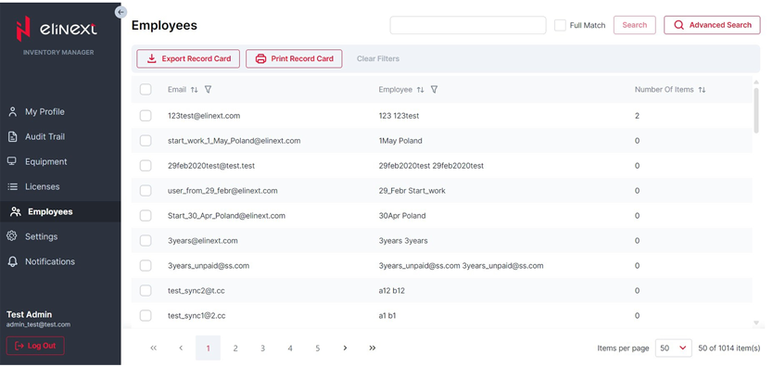Check the test_sync2@t.cc row checkbox
This screenshot has height=367, width=773.
tap(146, 291)
